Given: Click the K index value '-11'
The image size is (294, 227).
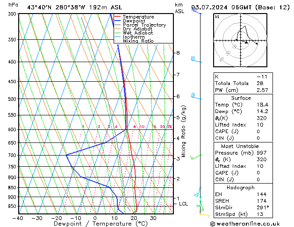Looking at the screenshot, I should pos(262,77).
